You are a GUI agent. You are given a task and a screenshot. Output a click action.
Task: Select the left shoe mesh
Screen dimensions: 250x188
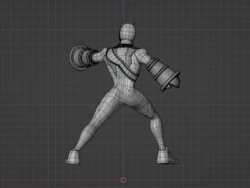[73, 157]
